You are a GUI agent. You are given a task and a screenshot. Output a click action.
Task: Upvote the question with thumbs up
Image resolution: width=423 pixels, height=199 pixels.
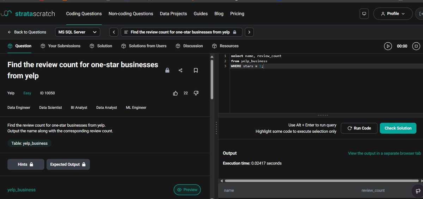click(x=176, y=93)
